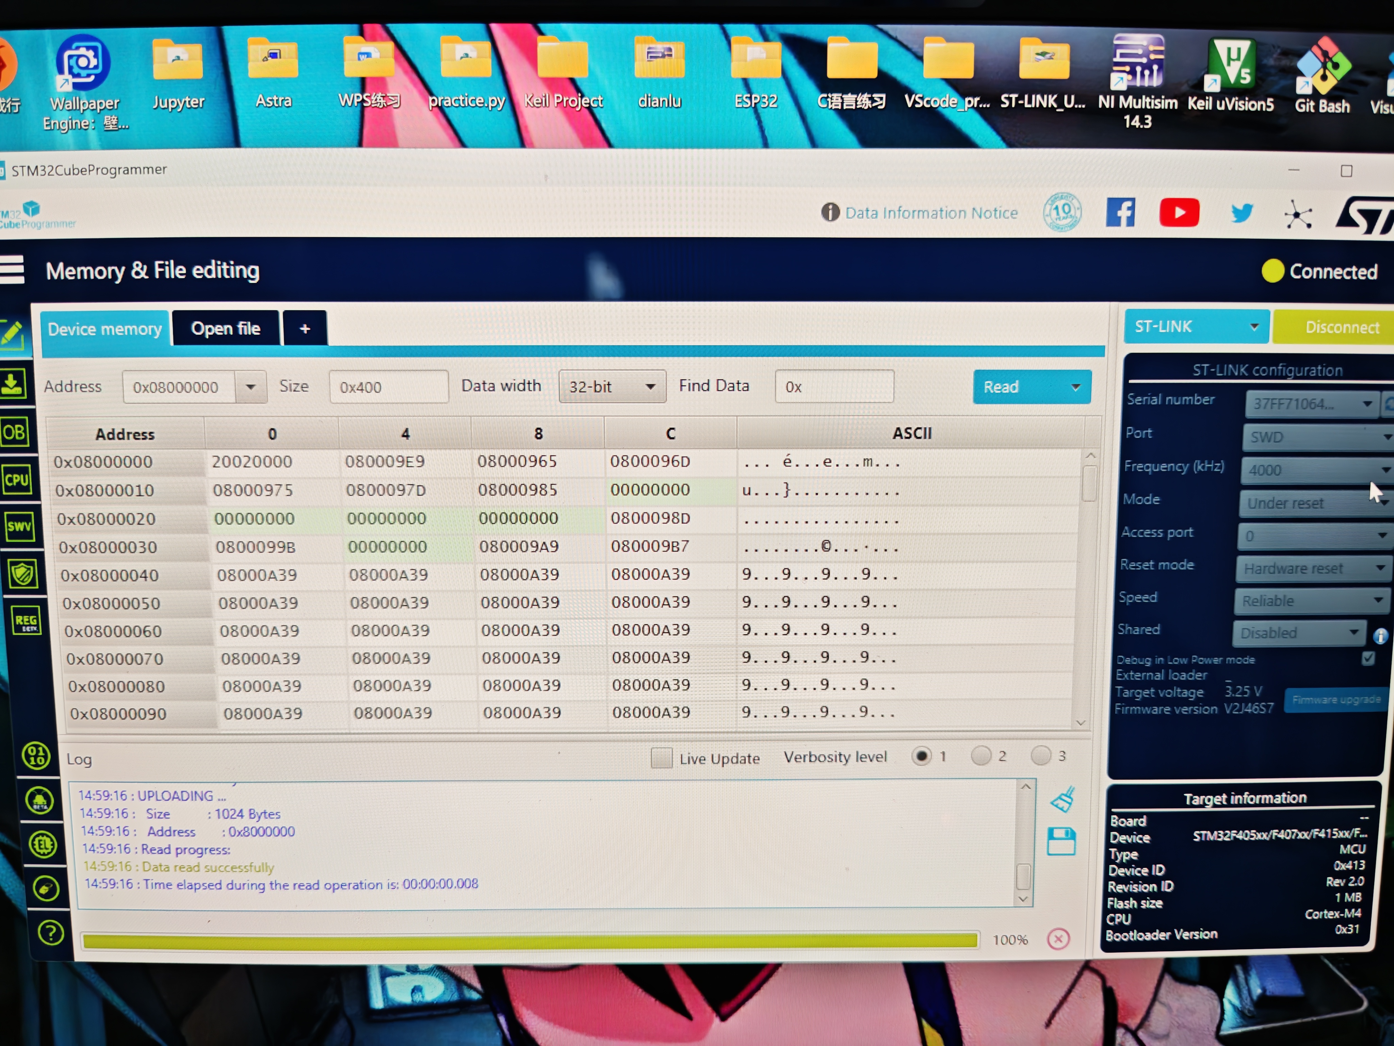Open the Twitter icon
This screenshot has width=1394, height=1046.
(x=1242, y=212)
